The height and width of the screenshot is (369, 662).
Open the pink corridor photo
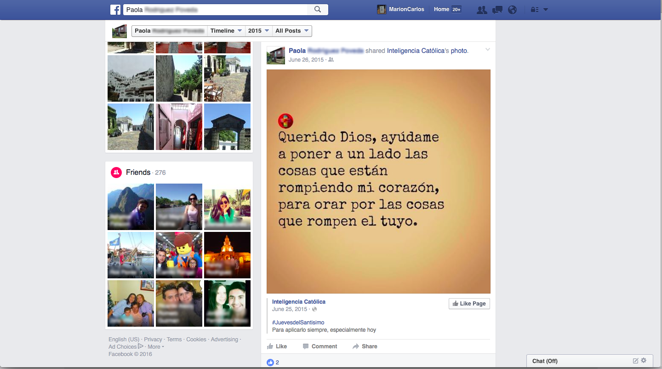[179, 127]
